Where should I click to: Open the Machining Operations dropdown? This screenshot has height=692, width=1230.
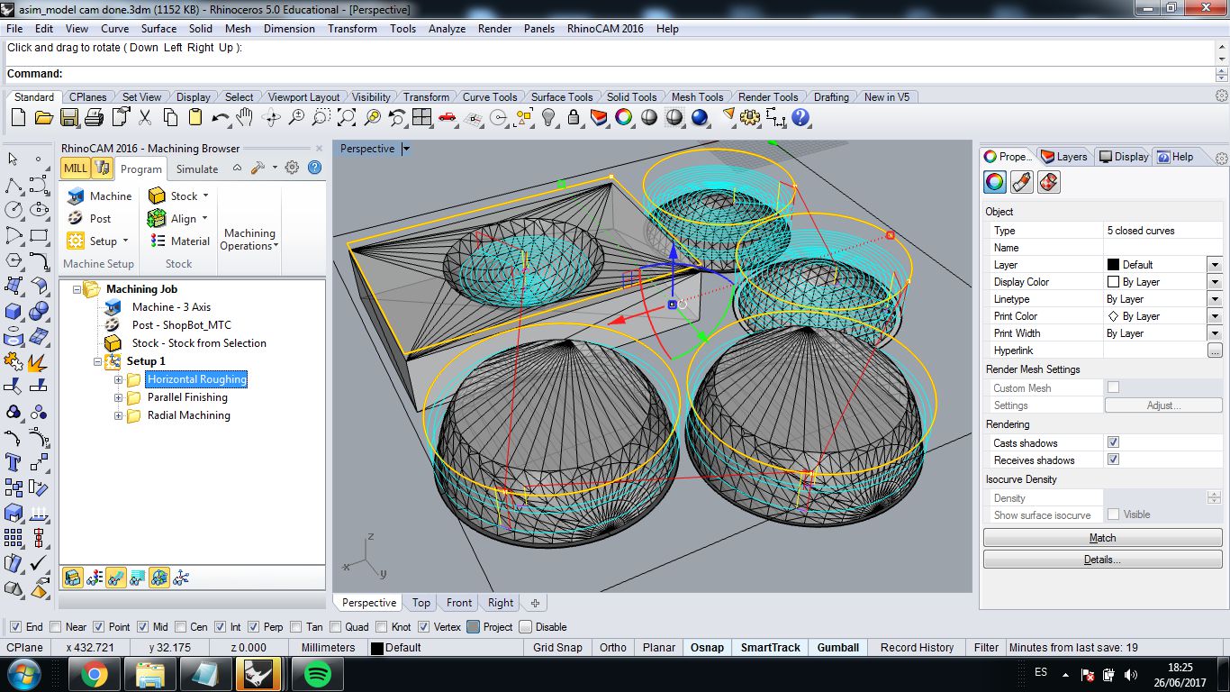pyautogui.click(x=249, y=239)
